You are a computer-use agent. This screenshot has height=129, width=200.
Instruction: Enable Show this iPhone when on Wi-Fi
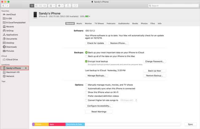[86, 92]
